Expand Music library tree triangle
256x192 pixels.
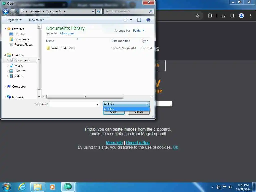(x=8, y=66)
